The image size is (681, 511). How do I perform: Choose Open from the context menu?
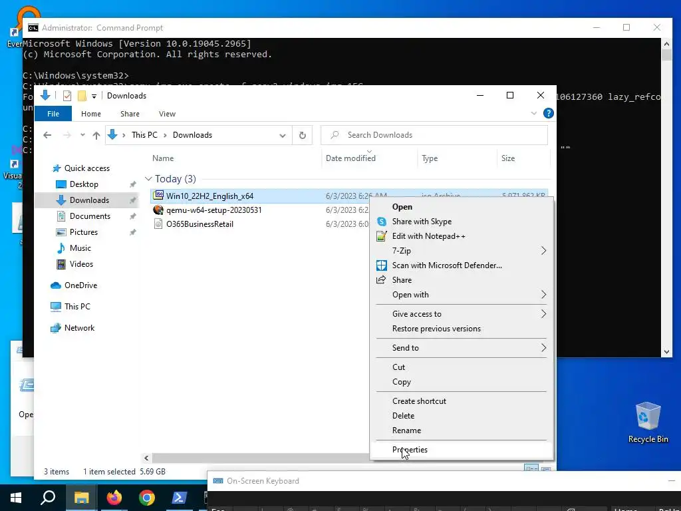[462, 208]
